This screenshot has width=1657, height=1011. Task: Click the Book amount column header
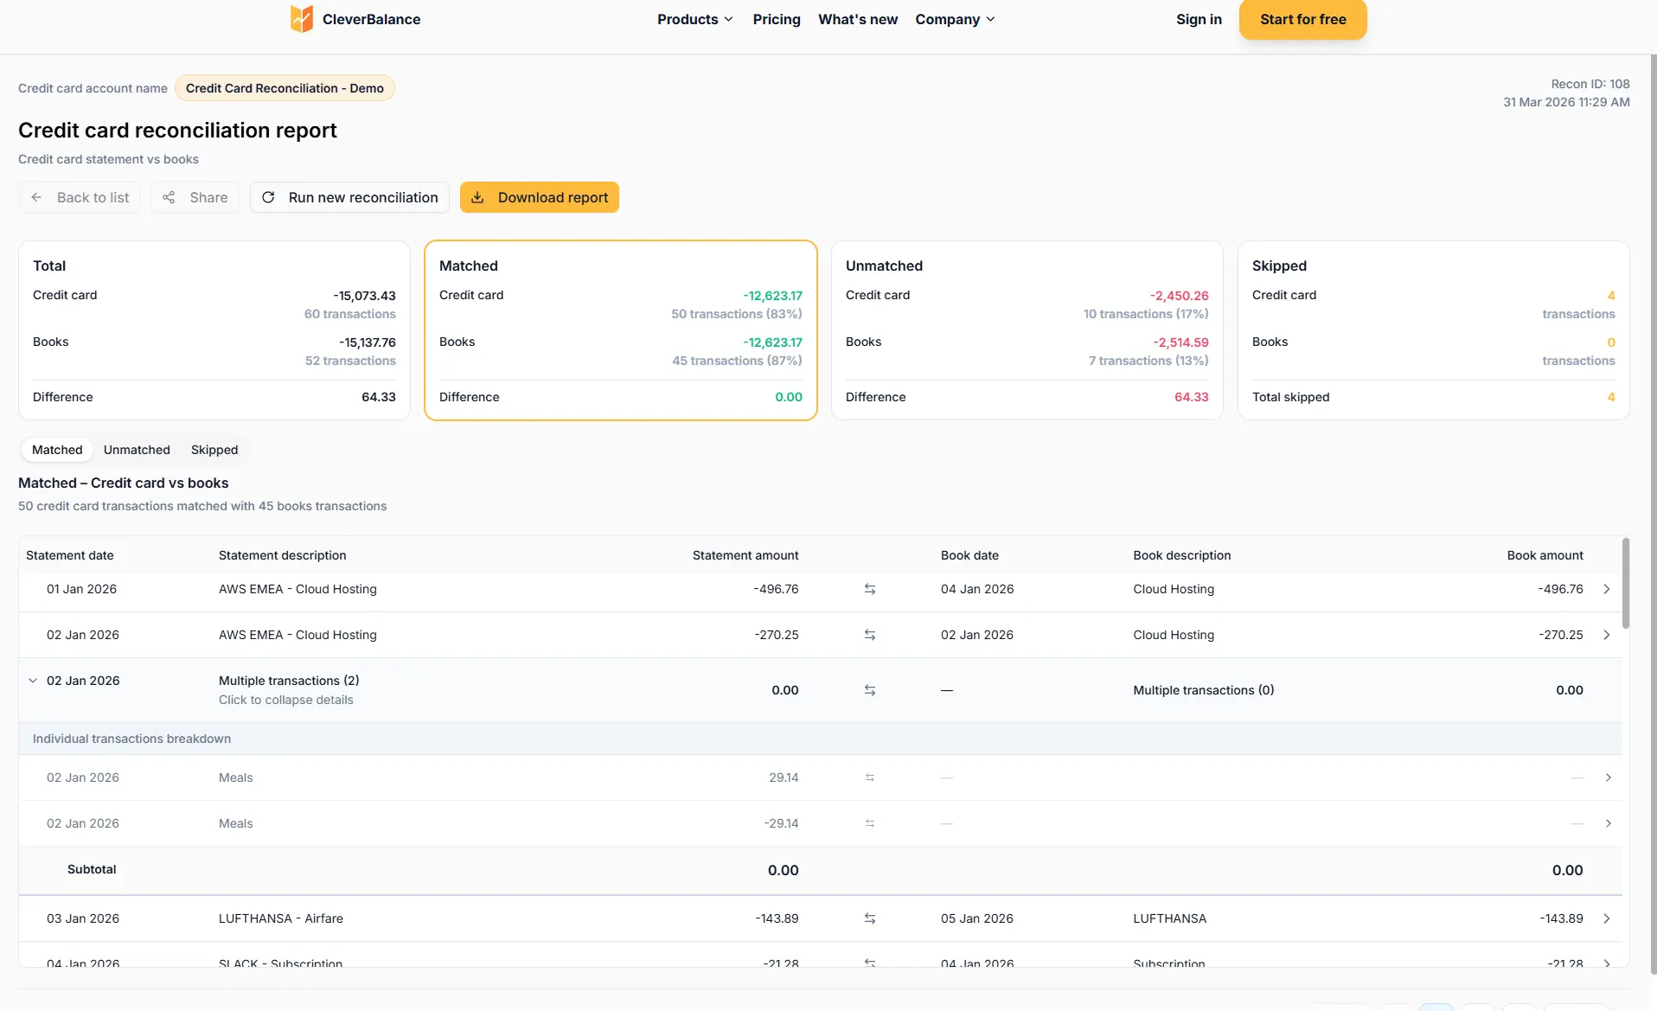pyautogui.click(x=1545, y=555)
